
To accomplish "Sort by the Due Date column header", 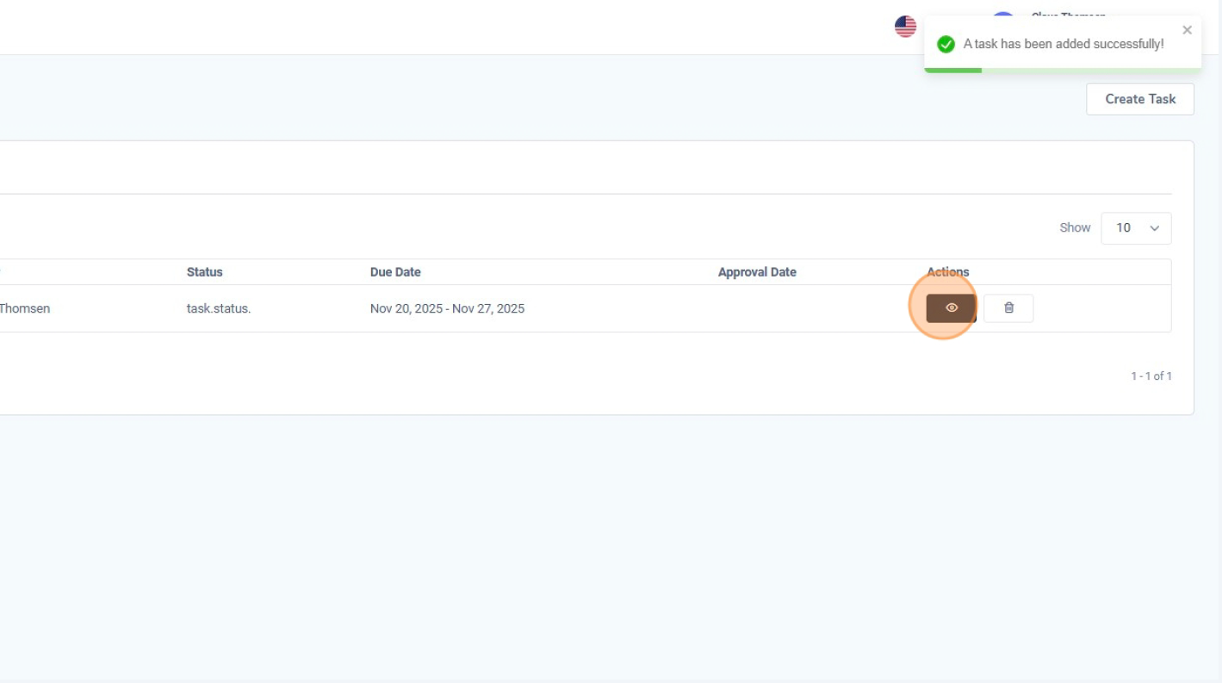I will pos(395,271).
